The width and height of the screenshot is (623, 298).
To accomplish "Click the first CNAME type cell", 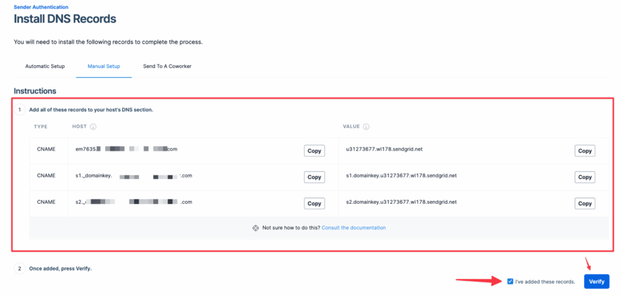I will pos(46,150).
